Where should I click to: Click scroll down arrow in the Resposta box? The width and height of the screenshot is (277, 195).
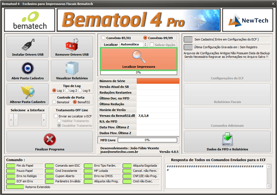pyautogui.click(x=269, y=186)
